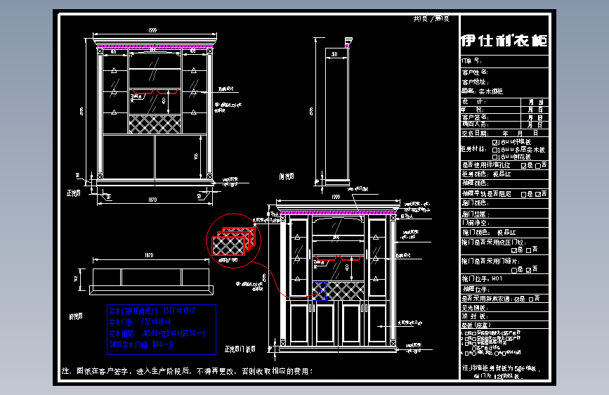
Task: Tick the 18MM颗粒板 material checkbox
Action: tap(495, 143)
